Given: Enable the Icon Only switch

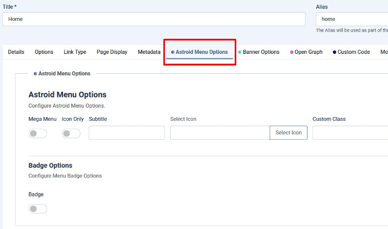Looking at the screenshot, I should (x=71, y=133).
